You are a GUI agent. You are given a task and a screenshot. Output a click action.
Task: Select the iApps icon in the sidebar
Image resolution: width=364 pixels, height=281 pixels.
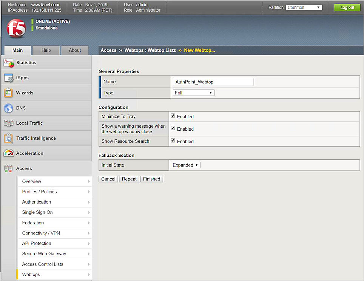(9, 78)
